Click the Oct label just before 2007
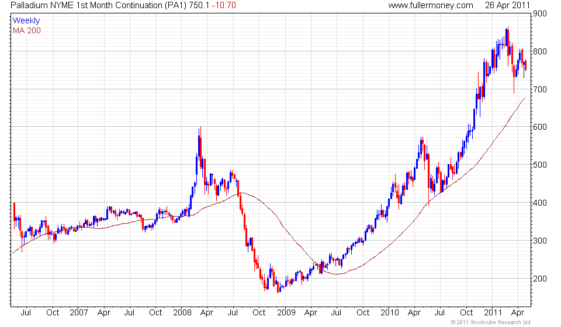The width and height of the screenshot is (561, 327). [x=53, y=312]
